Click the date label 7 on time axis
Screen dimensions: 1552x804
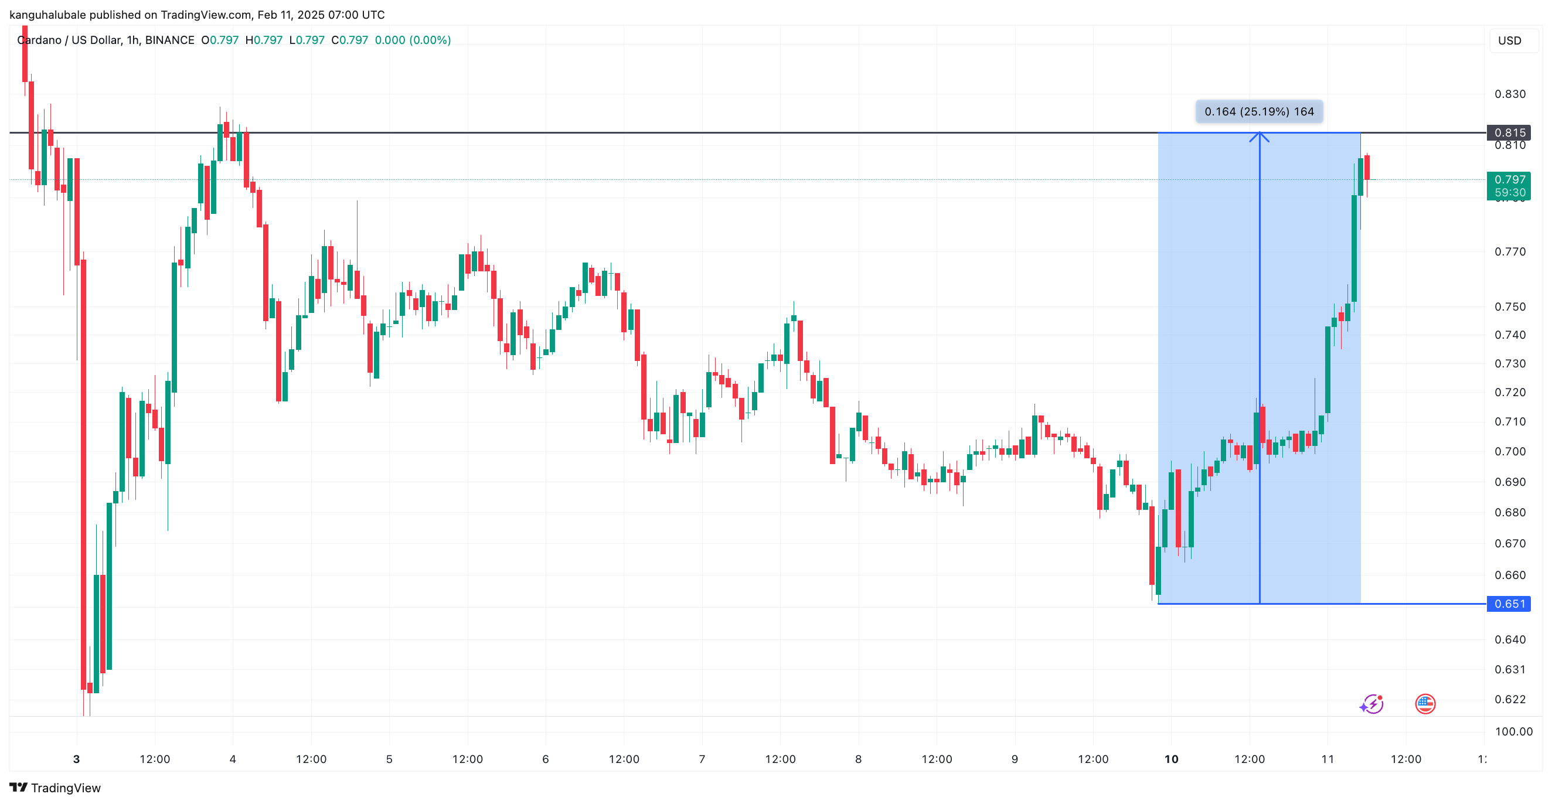[702, 759]
